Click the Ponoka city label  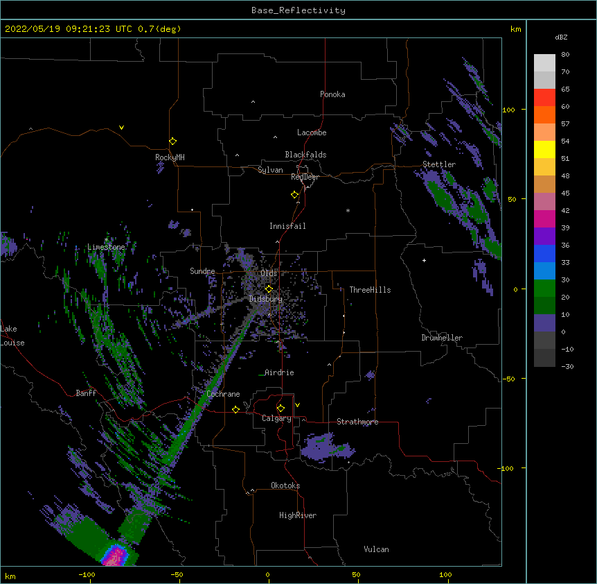332,94
